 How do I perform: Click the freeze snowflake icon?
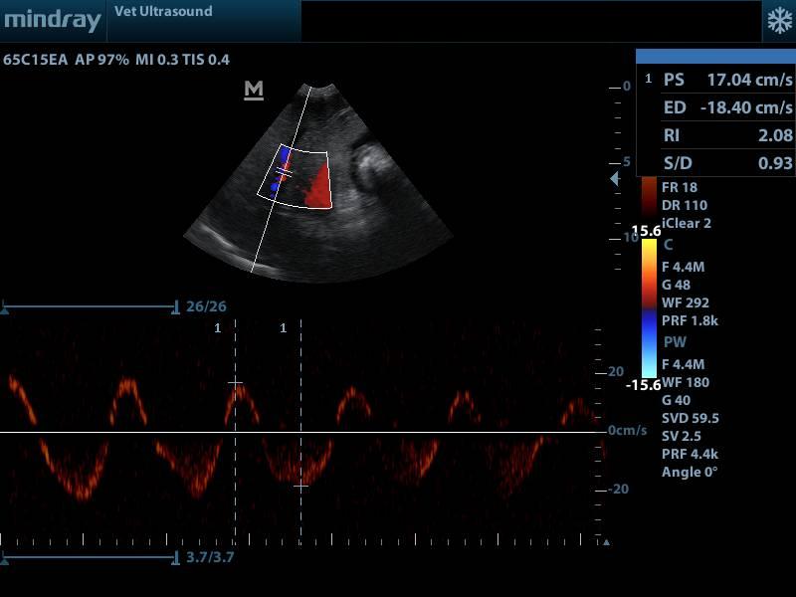coord(776,21)
